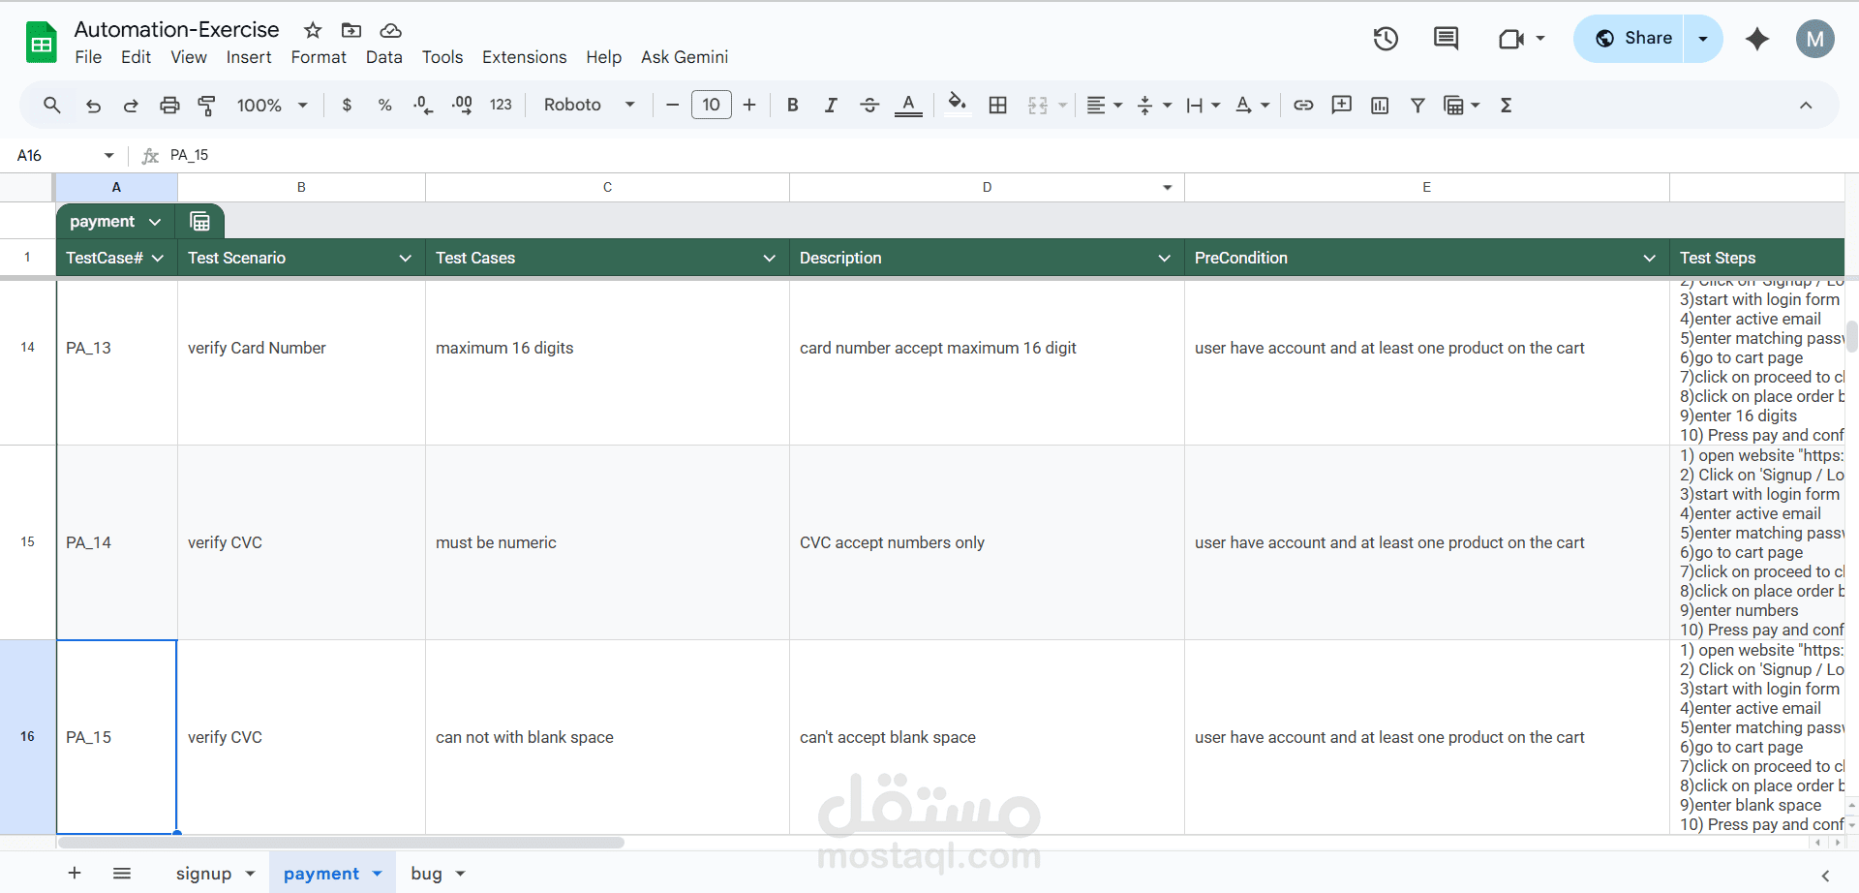Insert a comment via toolbar icon
Image resolution: width=1859 pixels, height=893 pixels.
1341,105
